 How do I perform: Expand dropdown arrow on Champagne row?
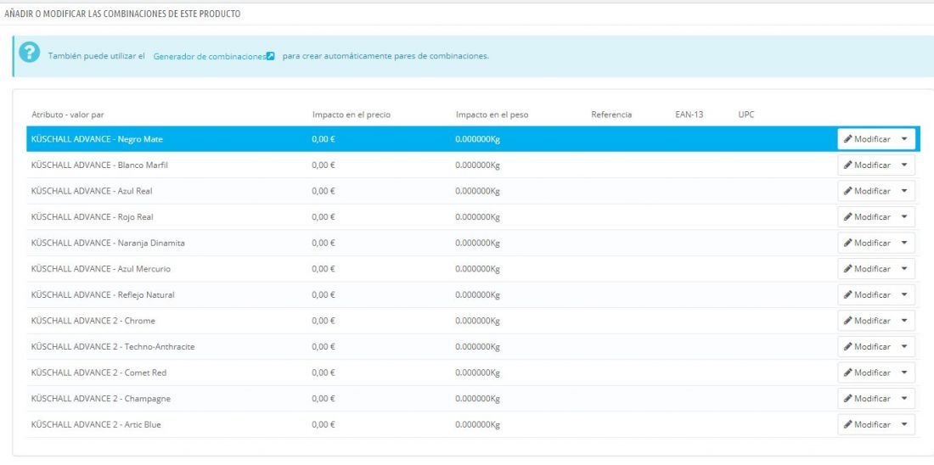click(905, 398)
